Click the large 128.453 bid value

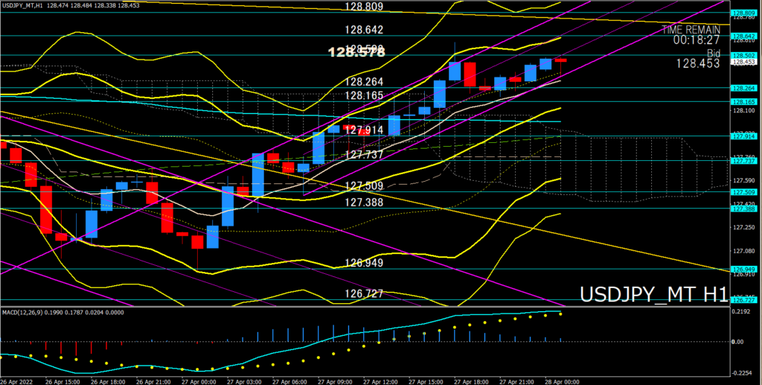(697, 64)
